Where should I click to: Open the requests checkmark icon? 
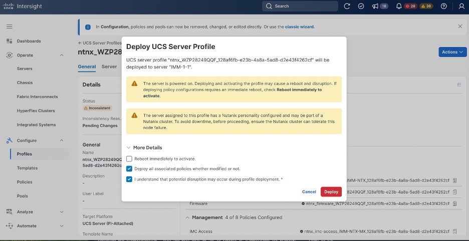(x=361, y=6)
